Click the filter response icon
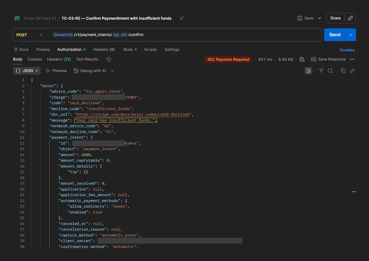369x261 pixels. pyautogui.click(x=321, y=71)
